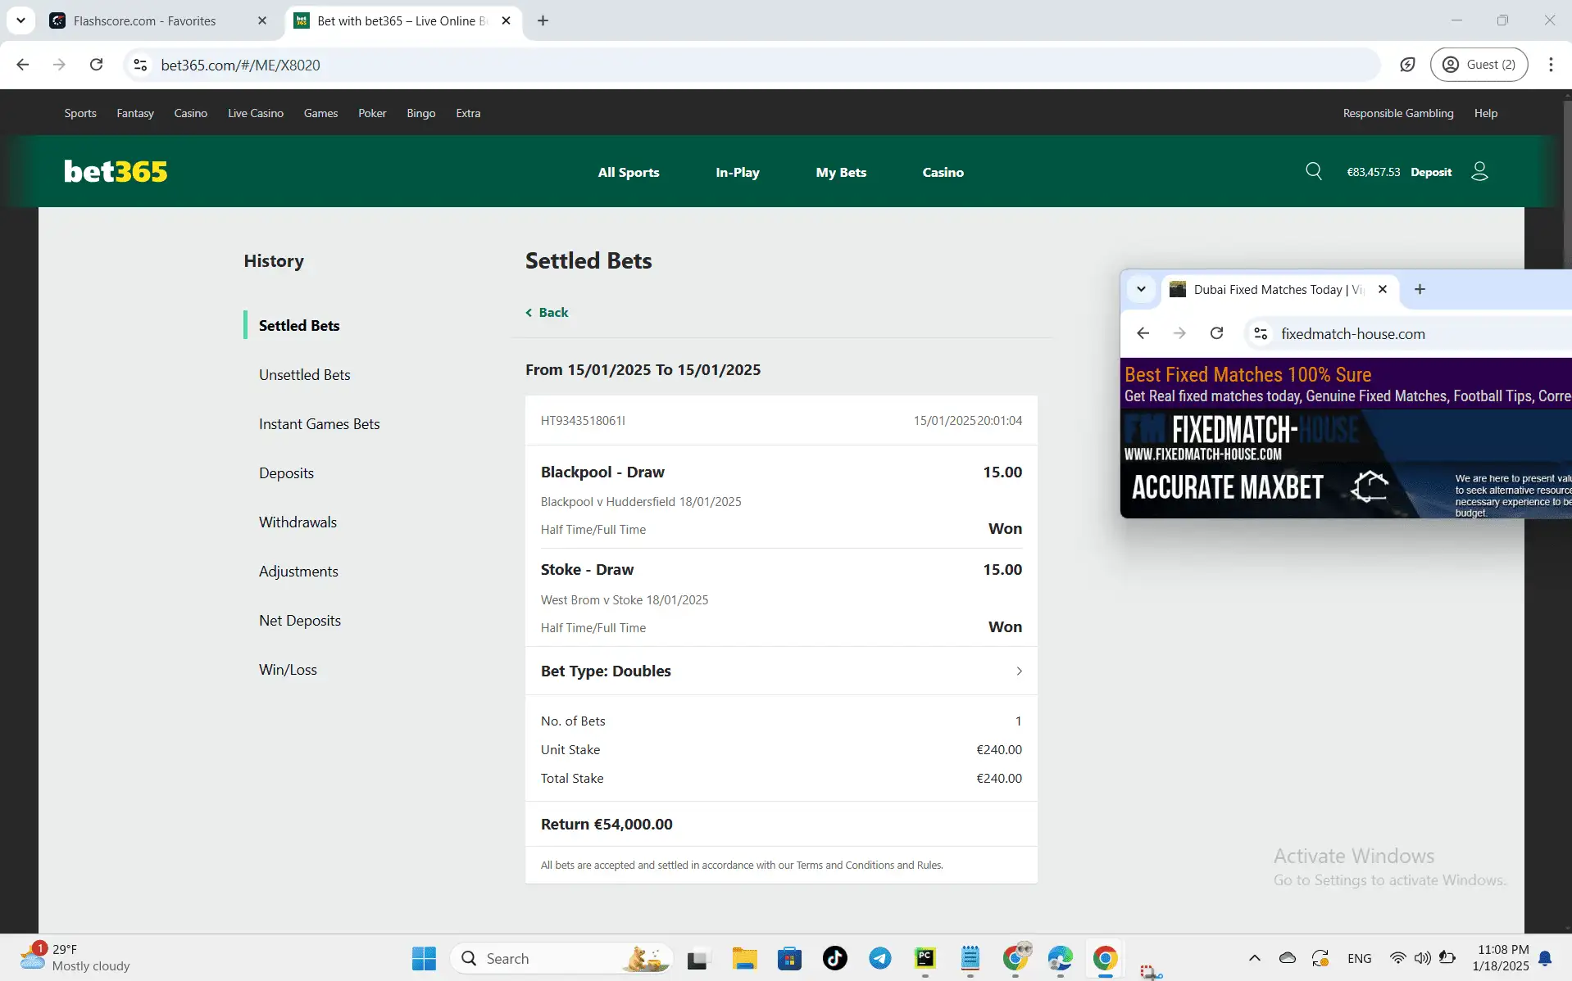Click the Back link above settled bets
Image resolution: width=1572 pixels, height=981 pixels.
[546, 312]
